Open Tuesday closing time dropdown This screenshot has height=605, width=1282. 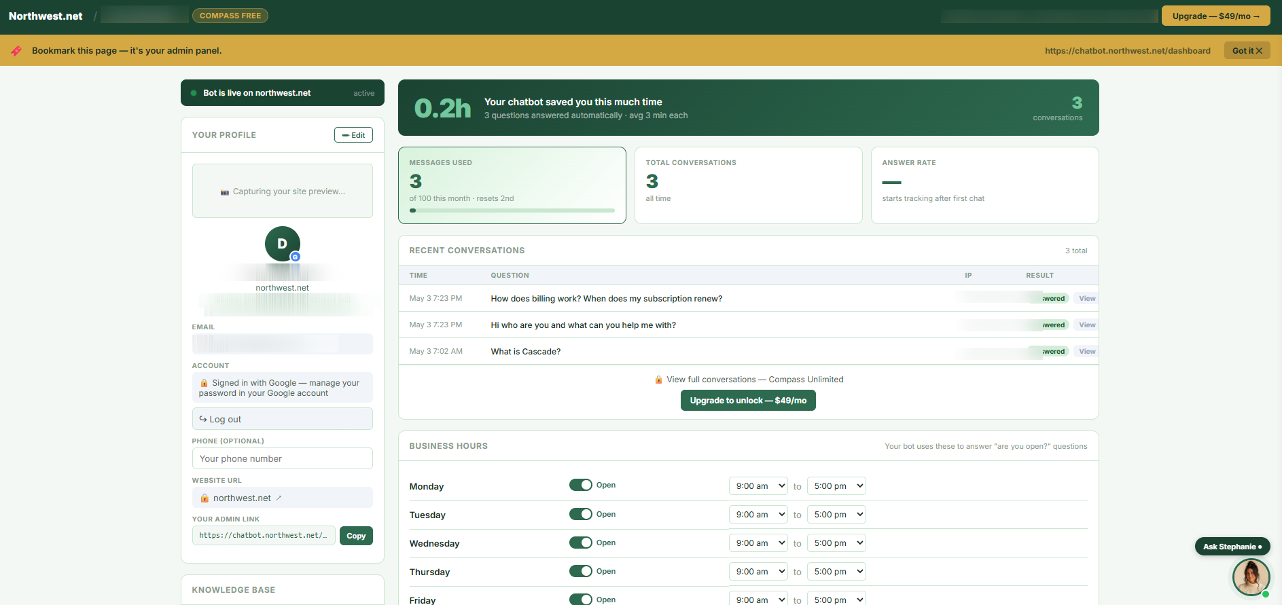click(836, 514)
